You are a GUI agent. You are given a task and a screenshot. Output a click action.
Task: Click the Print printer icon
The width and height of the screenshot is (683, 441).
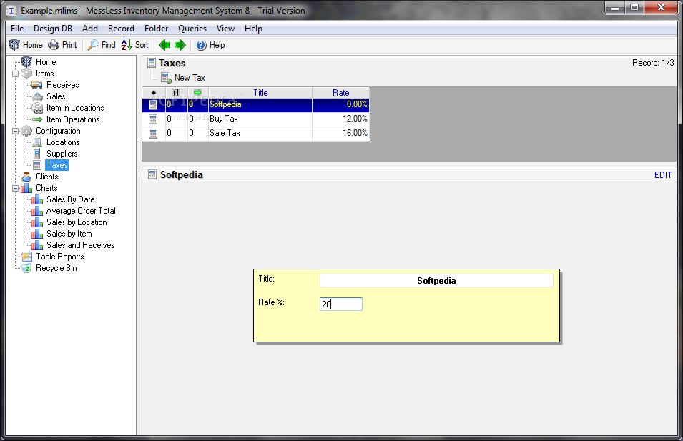coord(54,45)
